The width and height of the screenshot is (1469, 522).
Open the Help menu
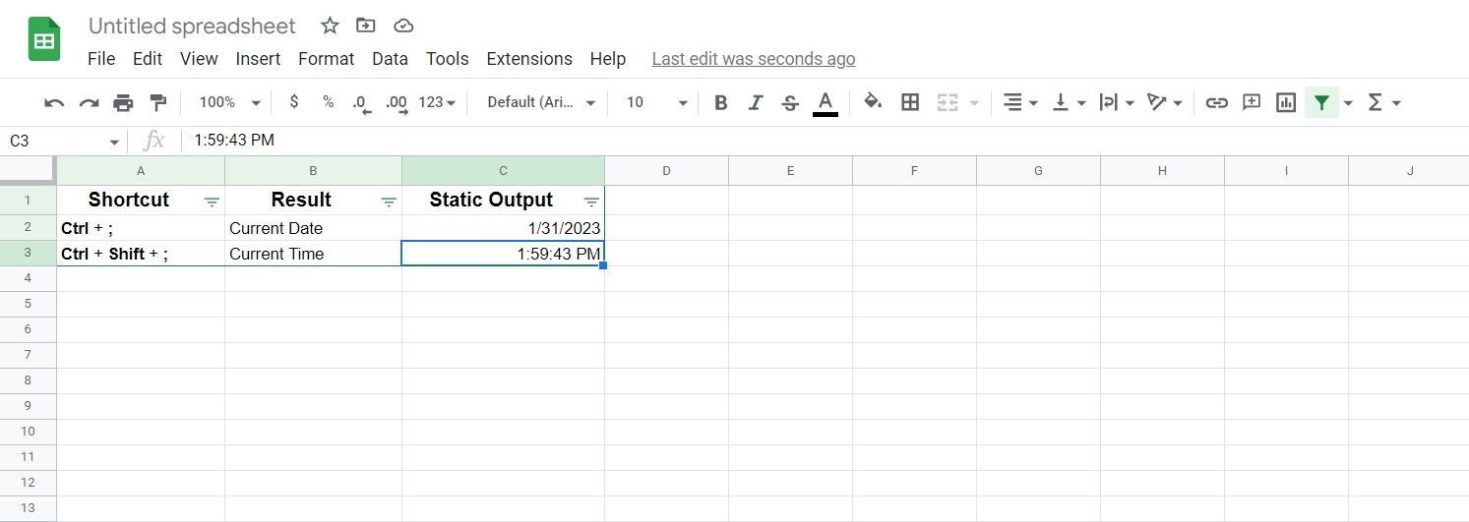point(608,59)
